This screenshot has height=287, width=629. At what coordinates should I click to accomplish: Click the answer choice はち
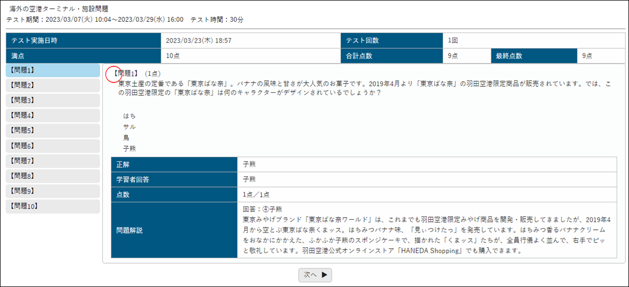129,116
